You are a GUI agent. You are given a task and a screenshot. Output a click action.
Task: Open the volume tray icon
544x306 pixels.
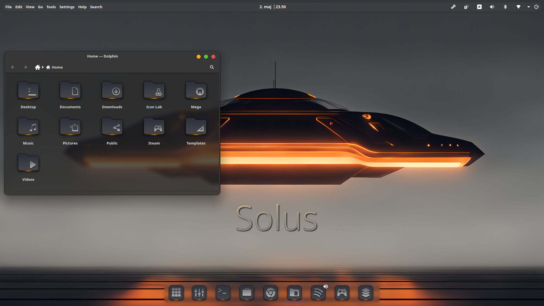click(492, 7)
